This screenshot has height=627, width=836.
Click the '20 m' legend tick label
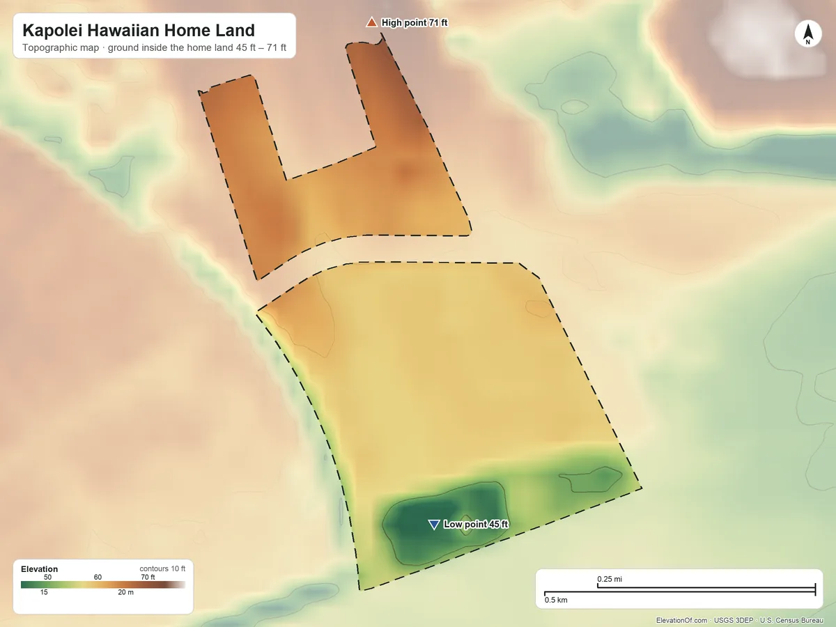point(125,593)
